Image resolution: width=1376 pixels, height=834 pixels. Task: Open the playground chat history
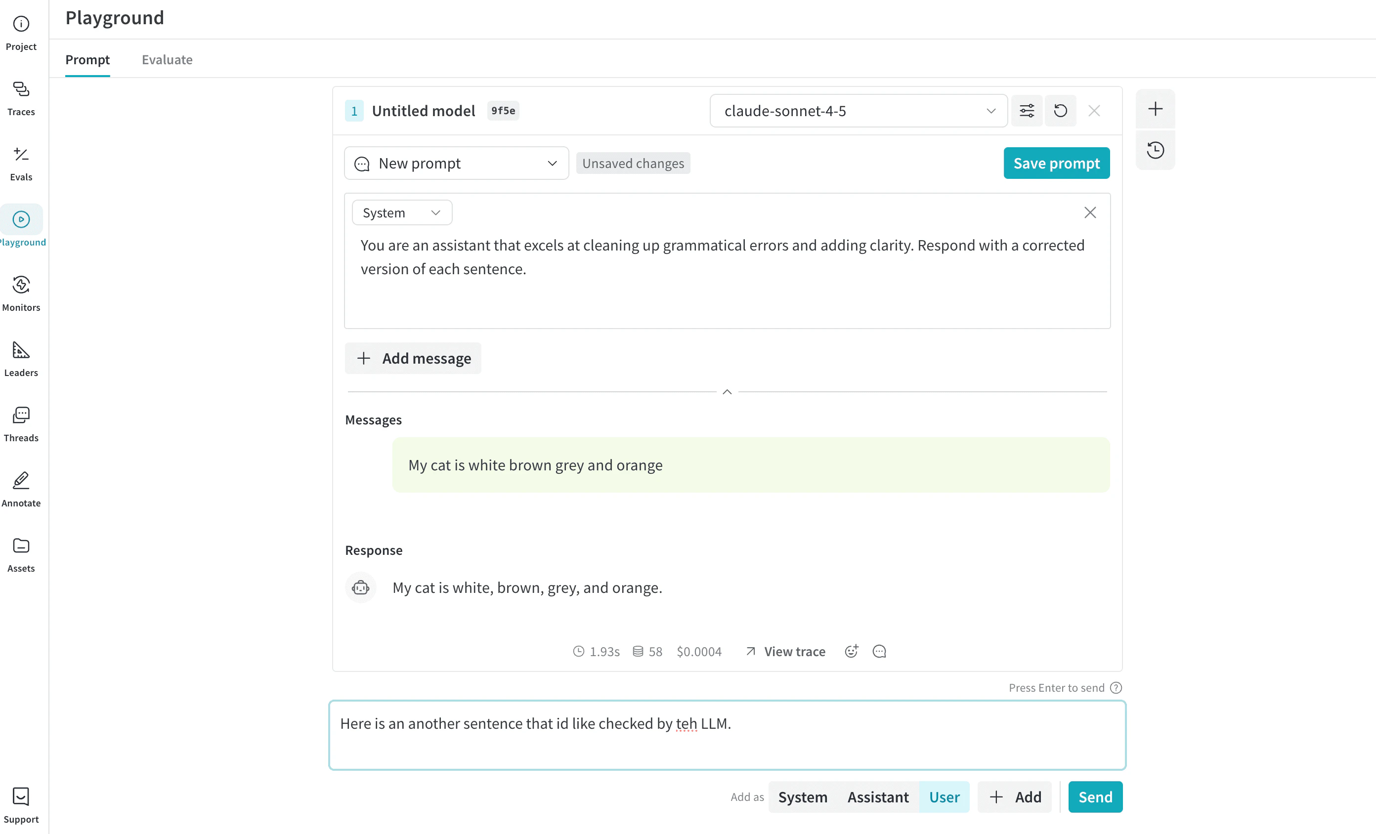click(x=1156, y=150)
